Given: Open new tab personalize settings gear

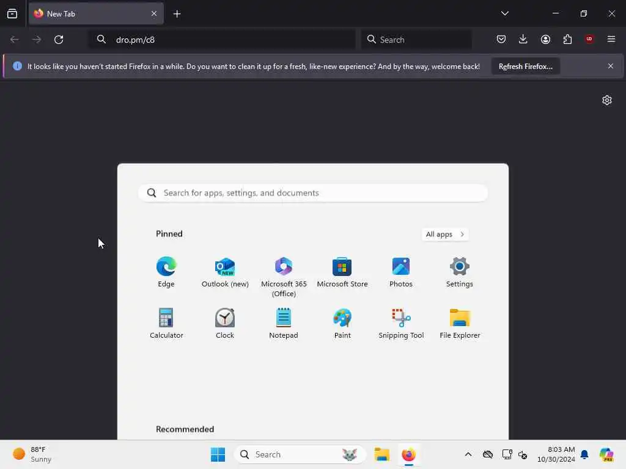Looking at the screenshot, I should [x=607, y=100].
